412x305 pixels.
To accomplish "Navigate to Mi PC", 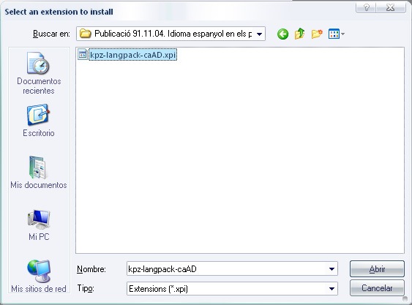I will point(39,225).
